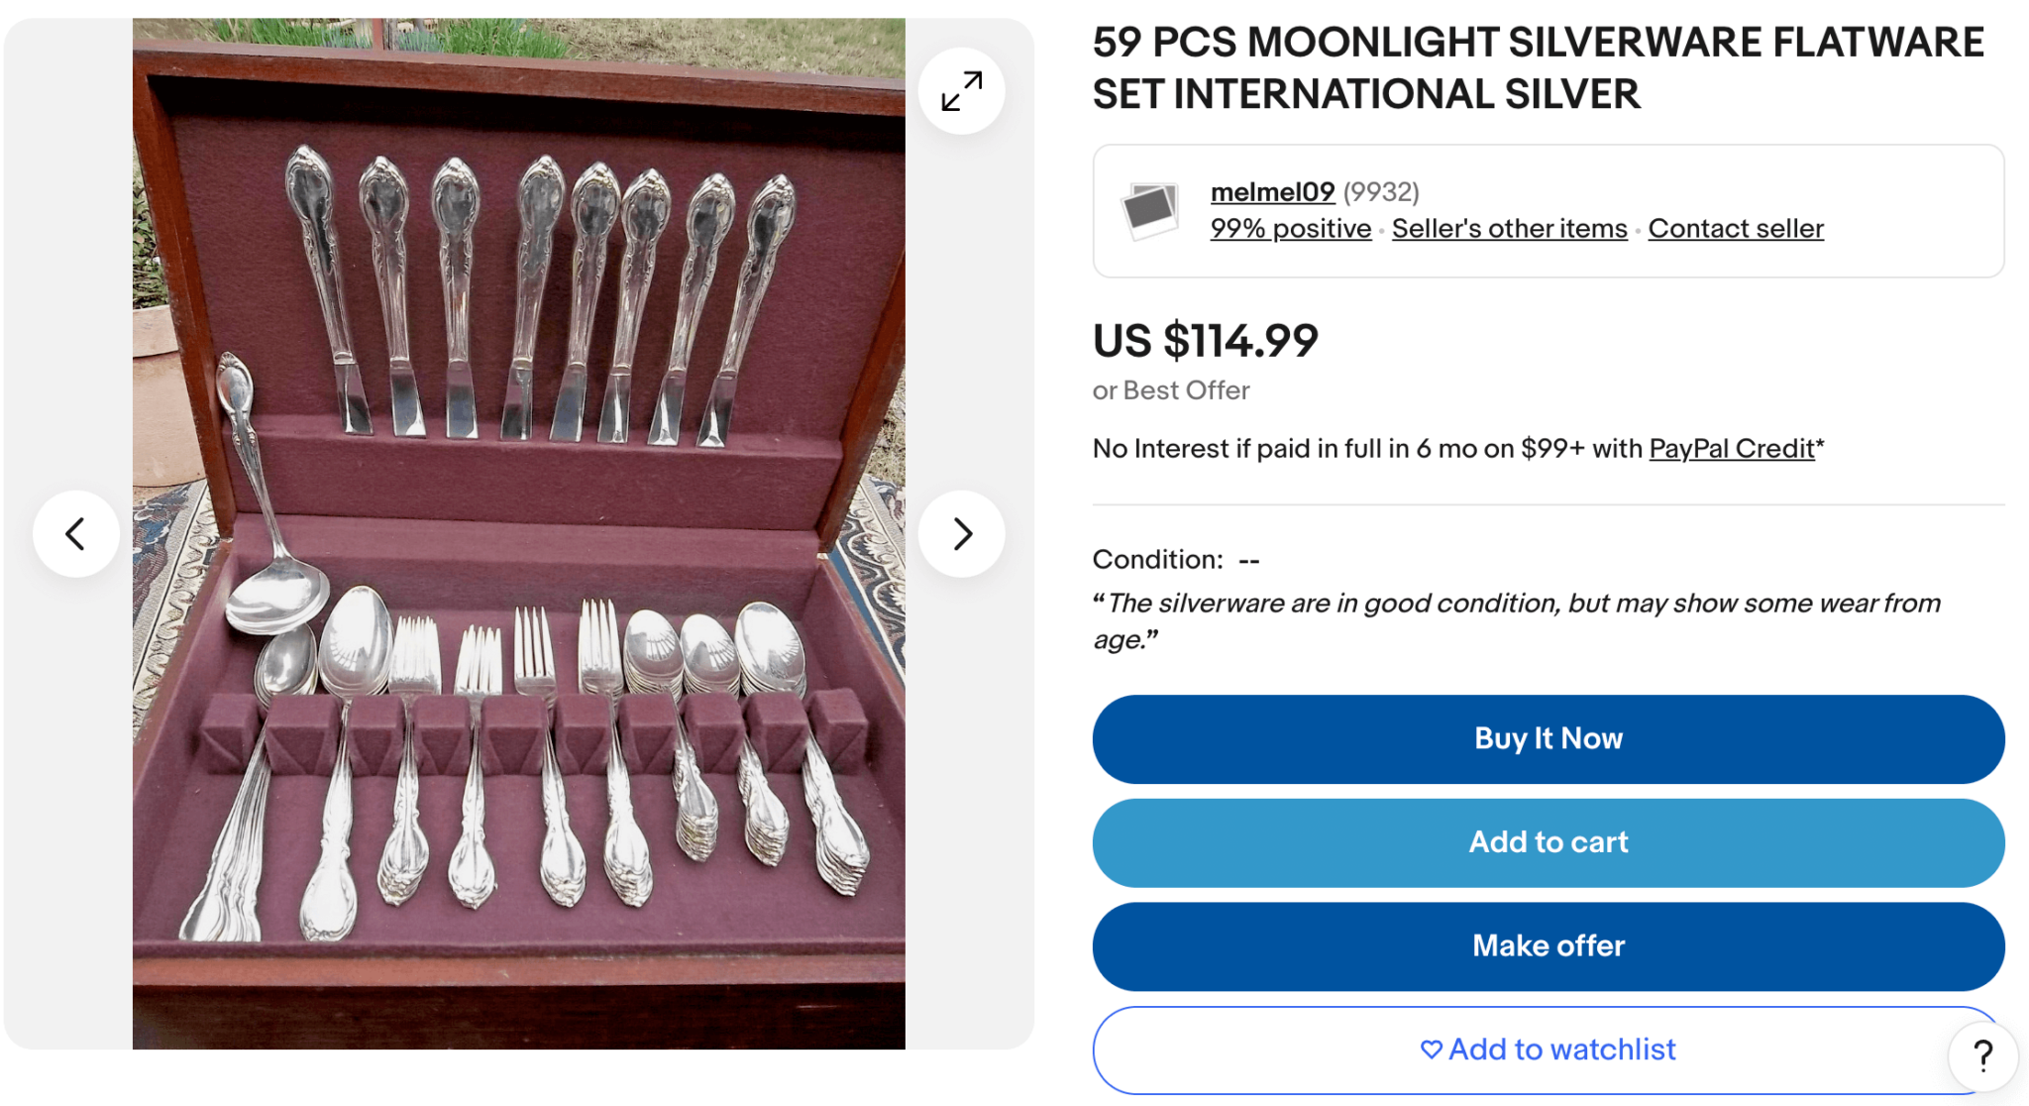Click the seller's profile picture
This screenshot has width=2029, height=1106.
pyautogui.click(x=1149, y=210)
